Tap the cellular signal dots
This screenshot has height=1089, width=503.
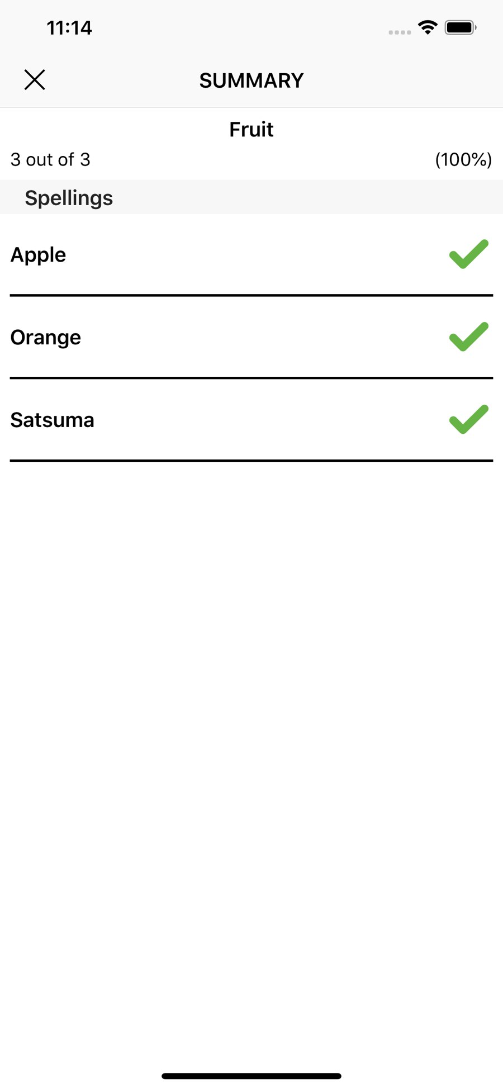pos(400,32)
